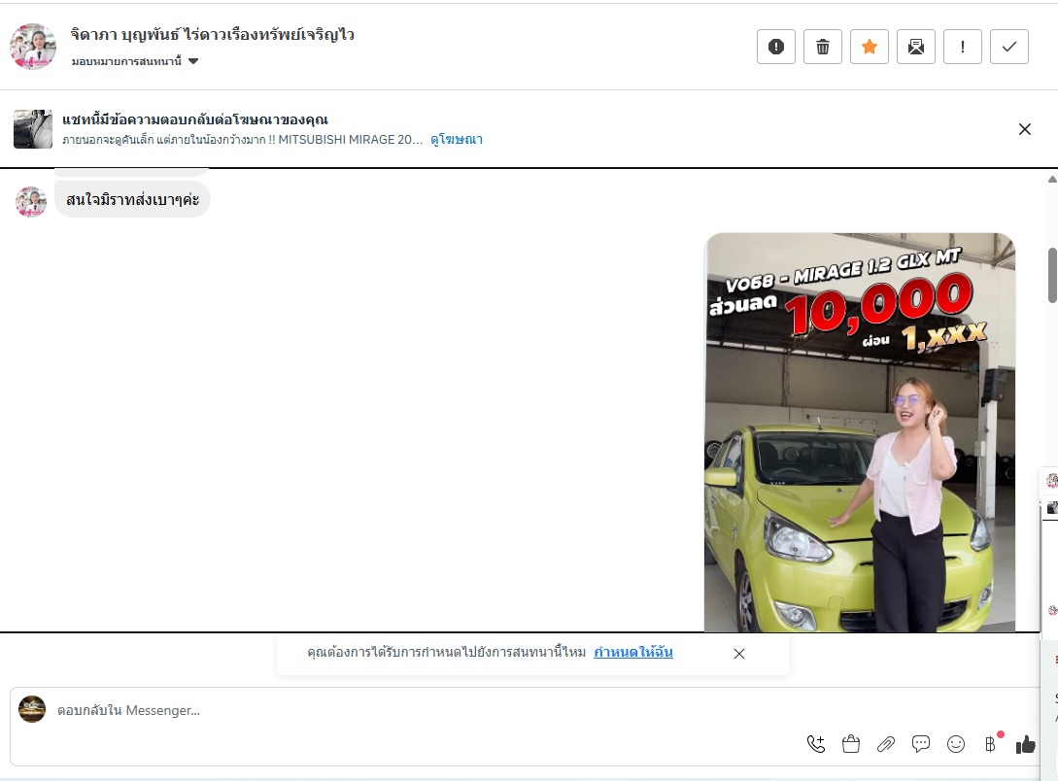Open the ดูโฆษณา ad link

457,140
